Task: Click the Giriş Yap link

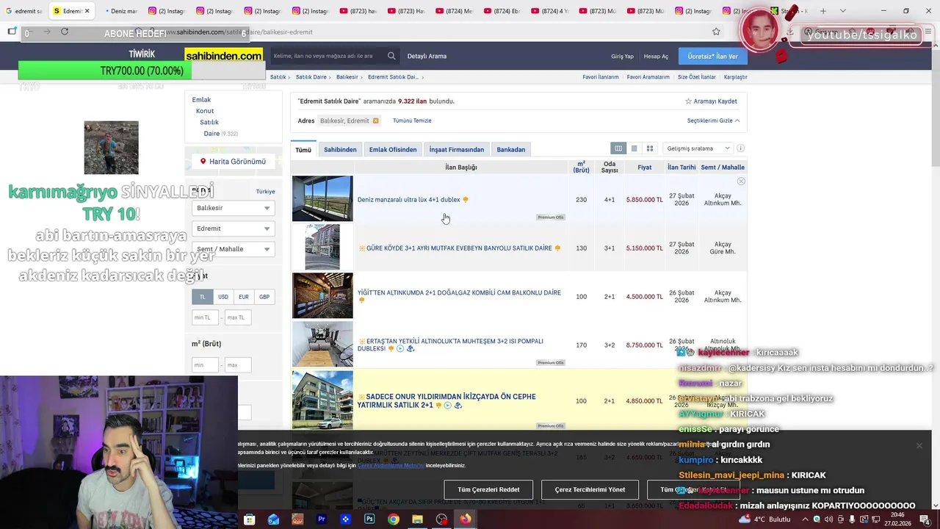Action: coord(622,57)
